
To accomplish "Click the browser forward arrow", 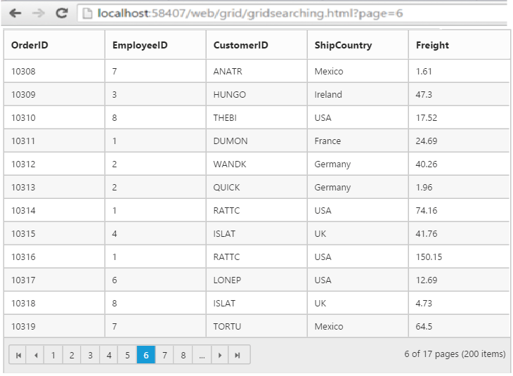I will pos(38,13).
